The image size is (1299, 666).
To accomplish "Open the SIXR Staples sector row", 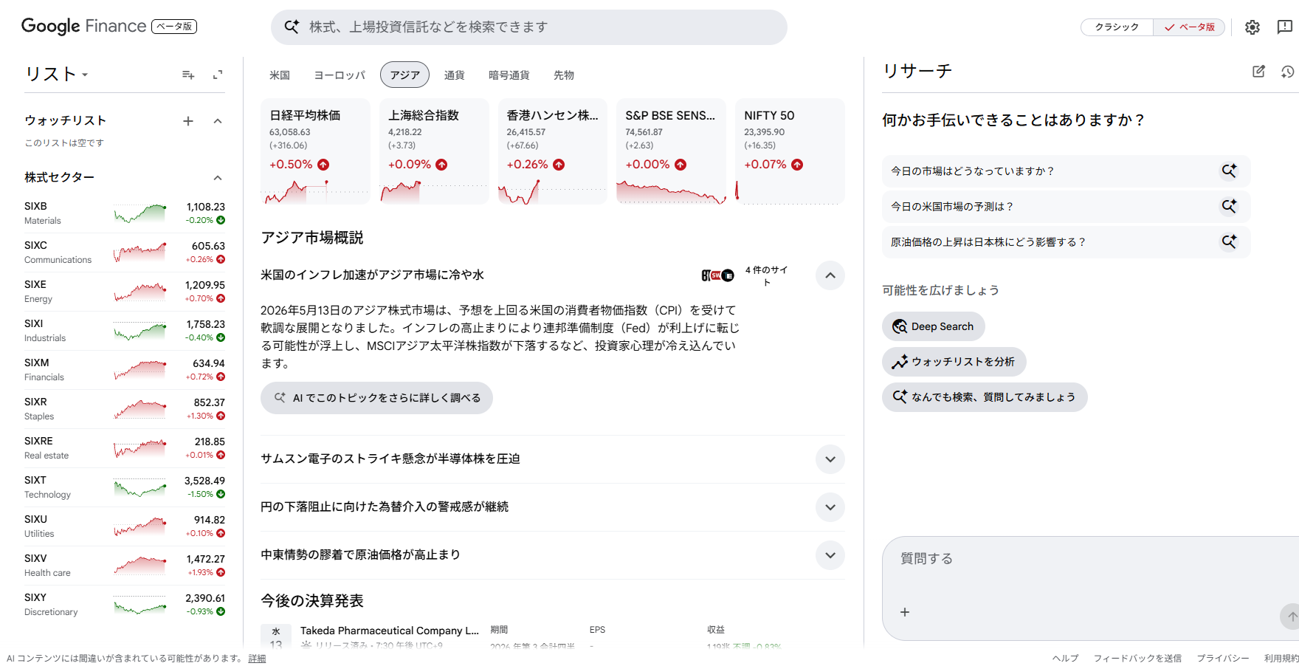I will click(125, 409).
